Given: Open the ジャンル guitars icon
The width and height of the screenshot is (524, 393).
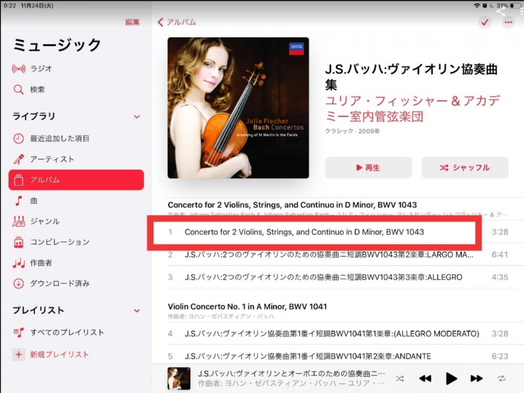Looking at the screenshot, I should click(18, 221).
